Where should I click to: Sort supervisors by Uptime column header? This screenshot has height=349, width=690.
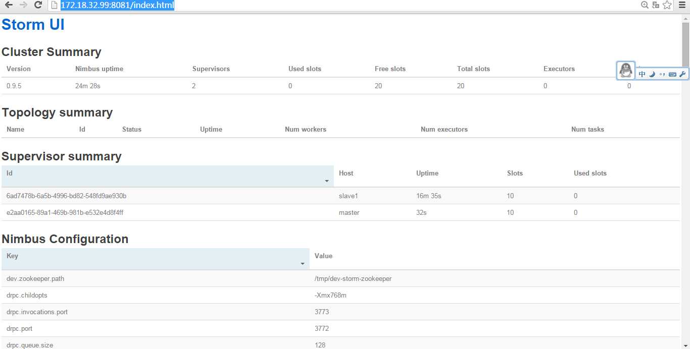[427, 173]
